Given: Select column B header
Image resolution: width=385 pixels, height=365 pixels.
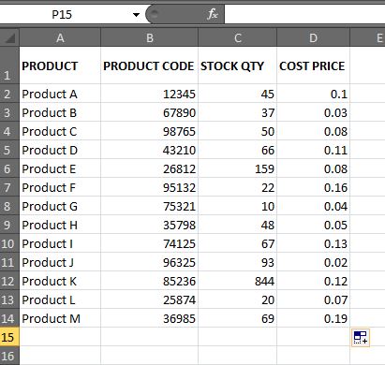Looking at the screenshot, I should click(149, 37).
